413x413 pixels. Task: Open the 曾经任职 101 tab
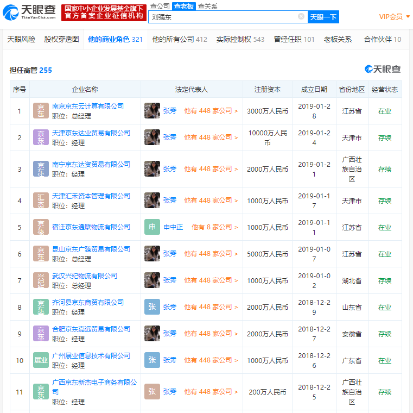pos(294,39)
